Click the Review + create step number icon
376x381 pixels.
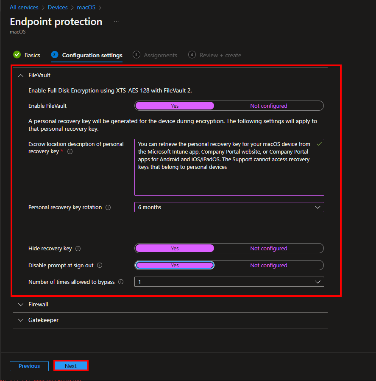pos(192,55)
